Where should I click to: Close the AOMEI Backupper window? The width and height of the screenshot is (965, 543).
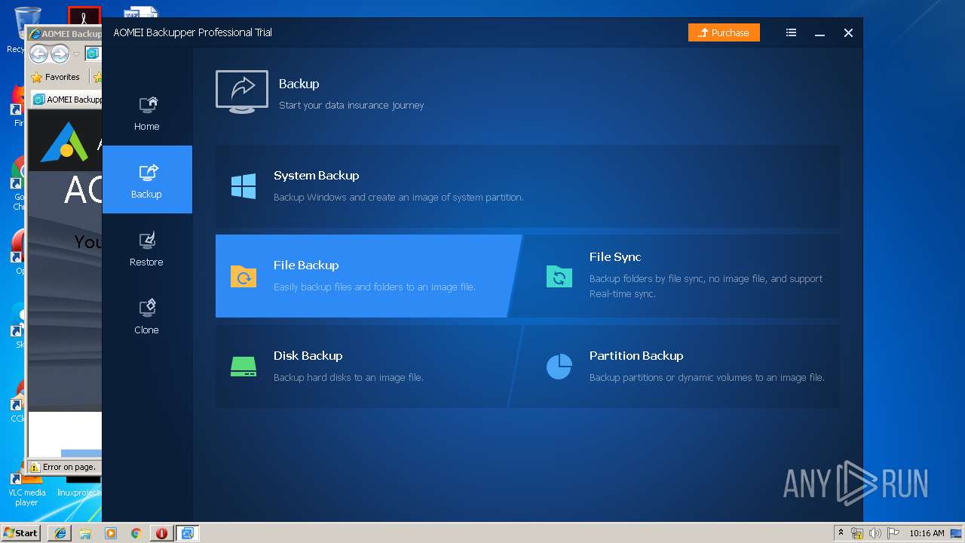click(x=848, y=32)
